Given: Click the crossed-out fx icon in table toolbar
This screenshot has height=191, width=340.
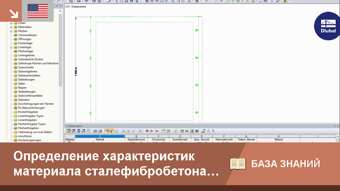Looking at the screenshot, I should coord(213,131).
